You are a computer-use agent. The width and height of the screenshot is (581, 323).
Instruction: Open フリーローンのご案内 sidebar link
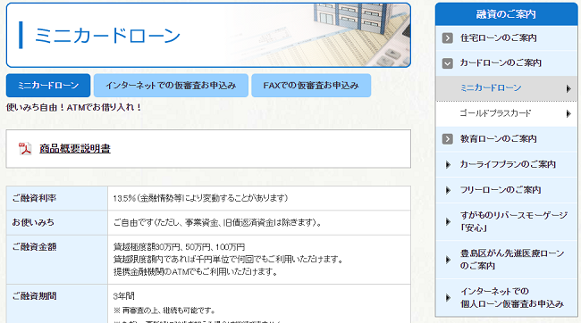(501, 190)
